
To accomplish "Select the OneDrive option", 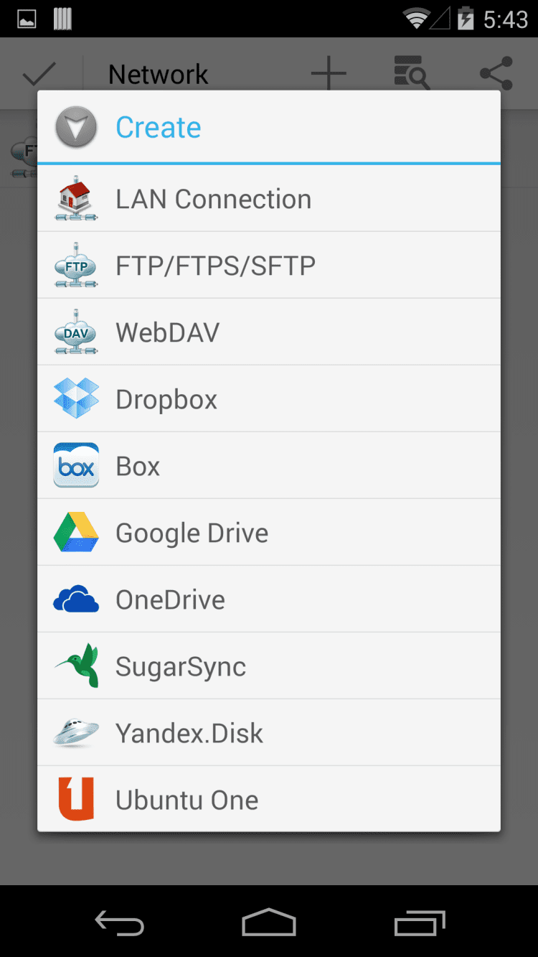I will (171, 599).
